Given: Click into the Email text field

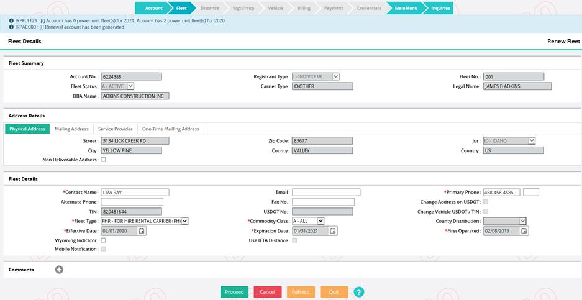Looking at the screenshot, I should [326, 193].
